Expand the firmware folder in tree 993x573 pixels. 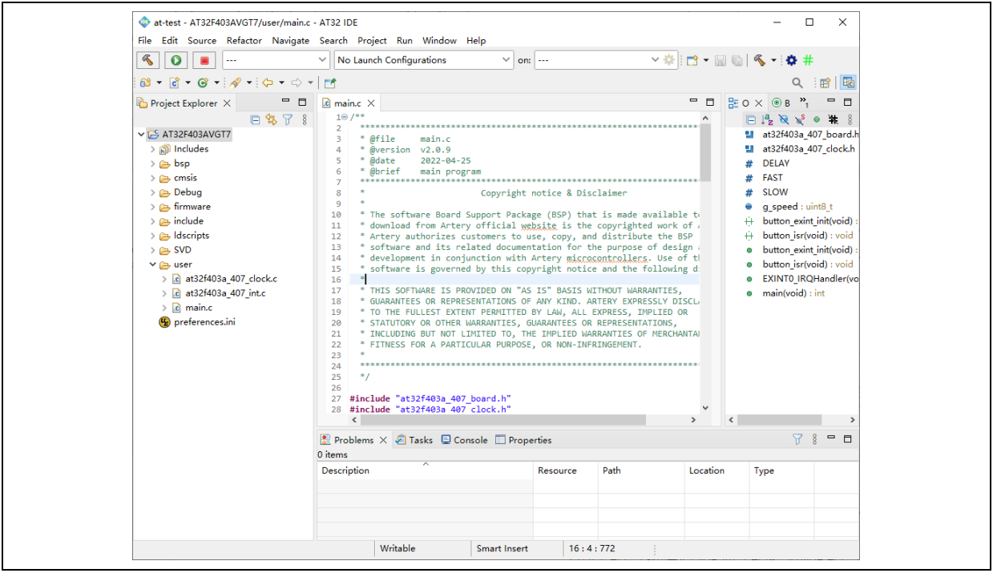click(153, 207)
